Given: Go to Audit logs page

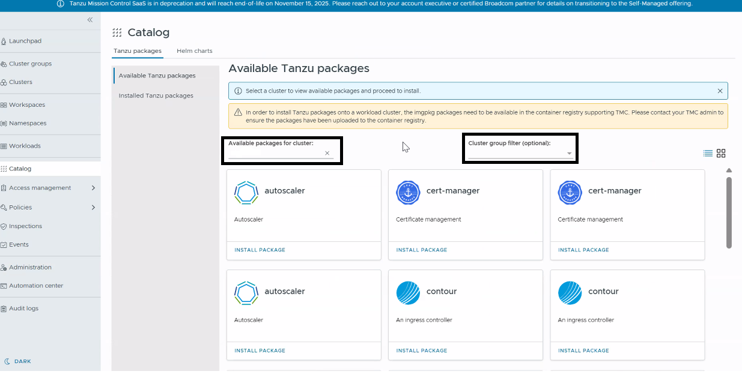Looking at the screenshot, I should click(23, 309).
